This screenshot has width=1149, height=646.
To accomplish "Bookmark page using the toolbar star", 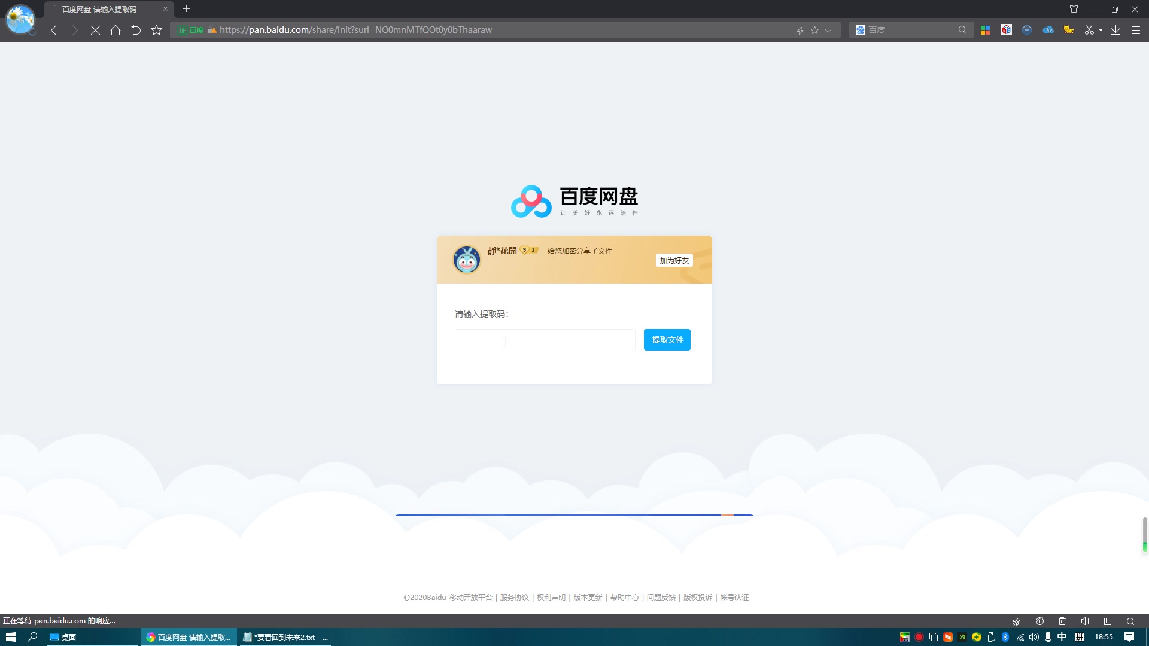I will point(157,30).
